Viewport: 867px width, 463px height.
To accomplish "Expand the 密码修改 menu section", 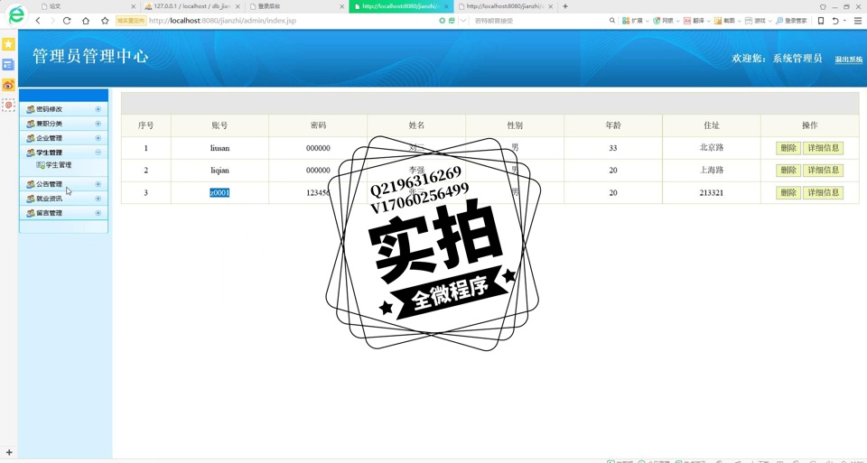I will point(98,109).
